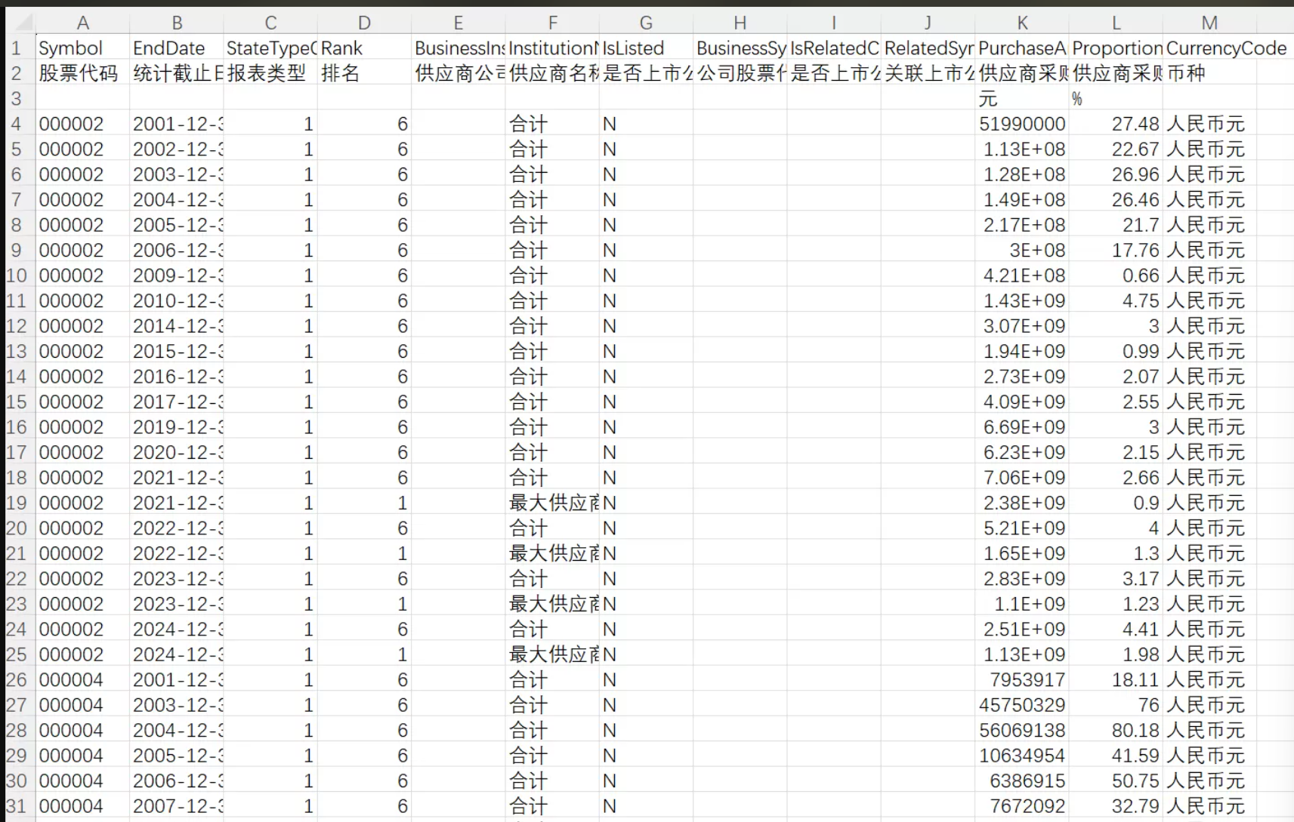The image size is (1294, 822).
Task: Select row 1 header
Action: point(17,48)
